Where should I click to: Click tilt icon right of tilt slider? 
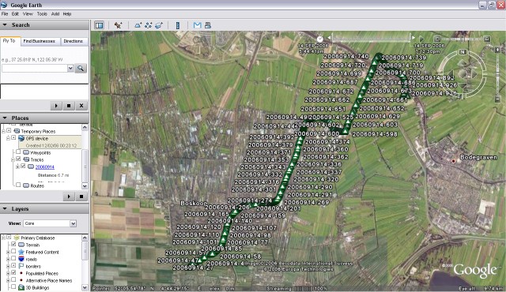tap(487, 39)
